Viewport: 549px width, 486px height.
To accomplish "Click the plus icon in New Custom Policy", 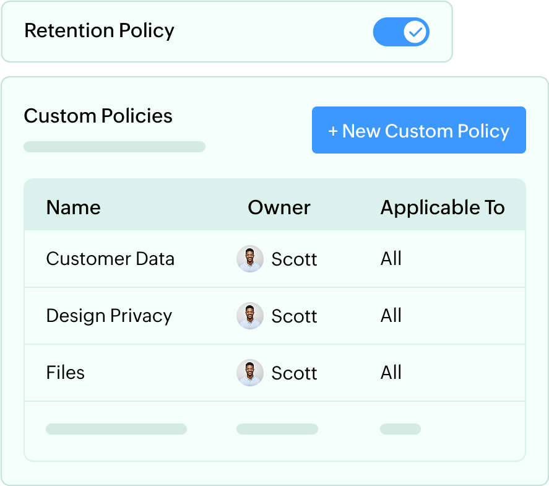I will 332,131.
